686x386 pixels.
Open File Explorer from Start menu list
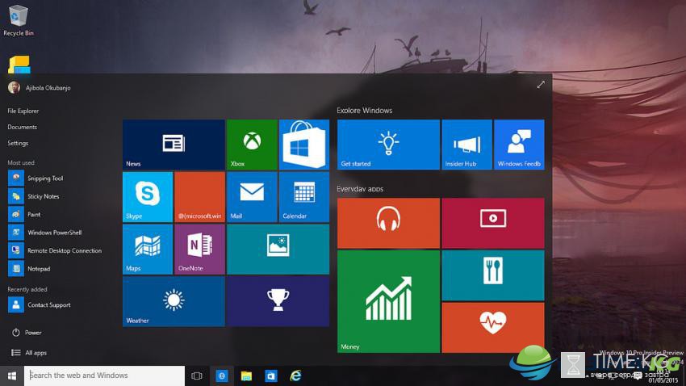(23, 111)
